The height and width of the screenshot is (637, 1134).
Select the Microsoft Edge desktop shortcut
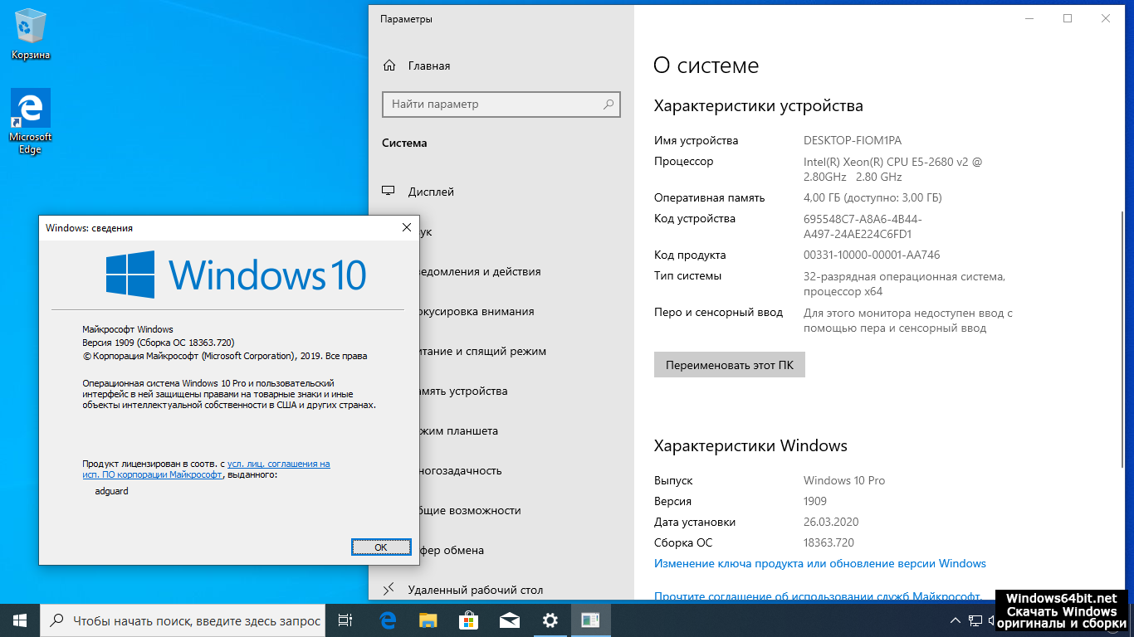31,121
